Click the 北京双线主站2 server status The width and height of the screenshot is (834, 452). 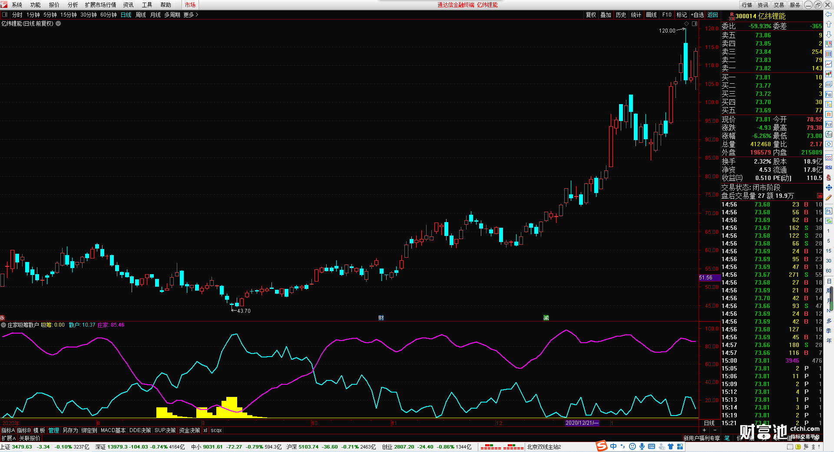click(544, 447)
